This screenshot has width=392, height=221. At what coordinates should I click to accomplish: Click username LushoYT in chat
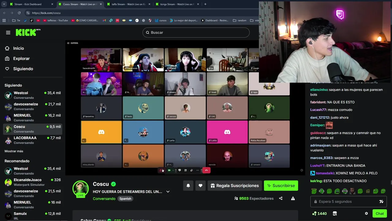tap(317, 166)
